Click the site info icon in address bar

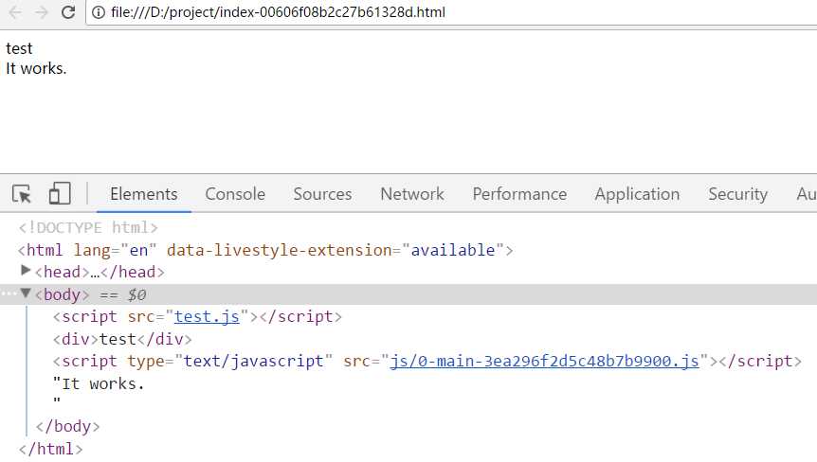pos(98,12)
